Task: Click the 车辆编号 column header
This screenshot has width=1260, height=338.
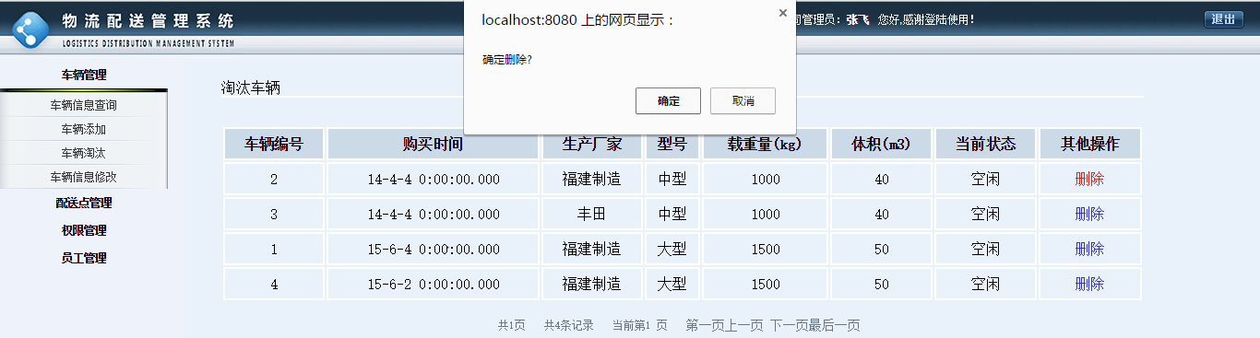Action: point(274,144)
